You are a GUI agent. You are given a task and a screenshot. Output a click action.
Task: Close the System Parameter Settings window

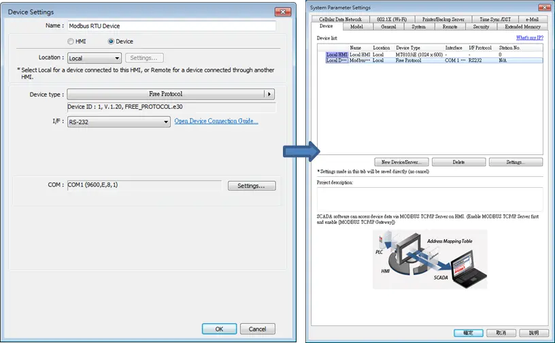click(x=543, y=7)
